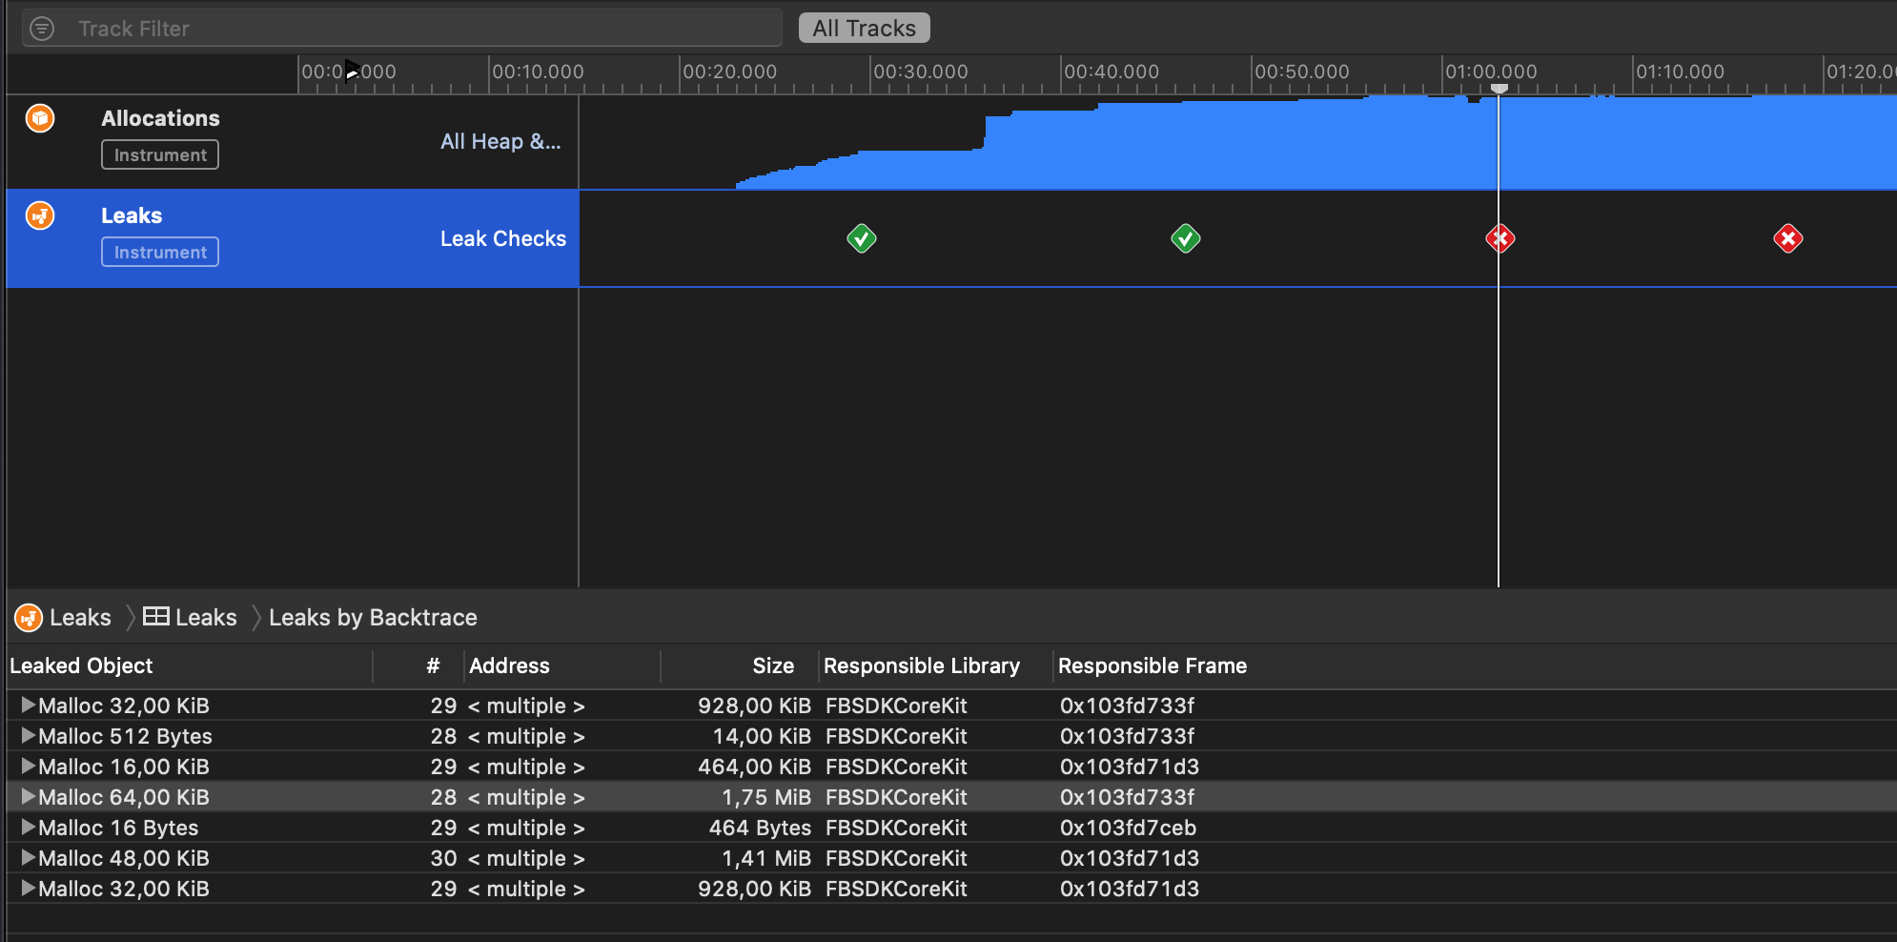Screen dimensions: 1897x942
Task: Select the first green leak check passed marker
Action: coord(860,238)
